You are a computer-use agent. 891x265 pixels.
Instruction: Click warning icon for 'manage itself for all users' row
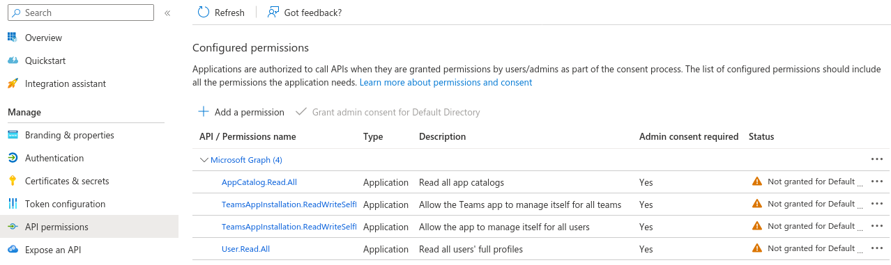point(757,226)
